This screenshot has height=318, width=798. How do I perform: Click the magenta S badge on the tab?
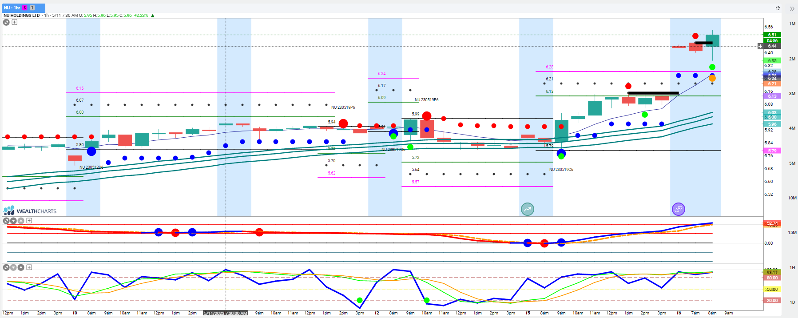[x=25, y=8]
